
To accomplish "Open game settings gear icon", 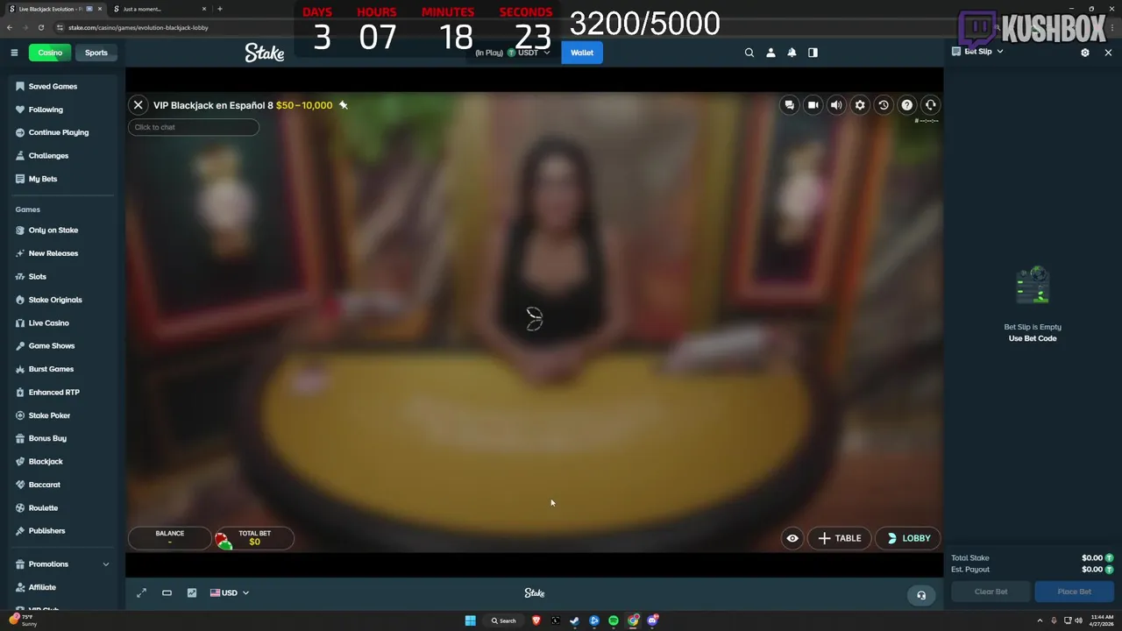I will tap(860, 105).
